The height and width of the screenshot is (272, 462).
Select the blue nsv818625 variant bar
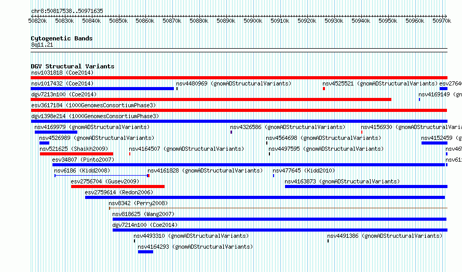[280, 219]
